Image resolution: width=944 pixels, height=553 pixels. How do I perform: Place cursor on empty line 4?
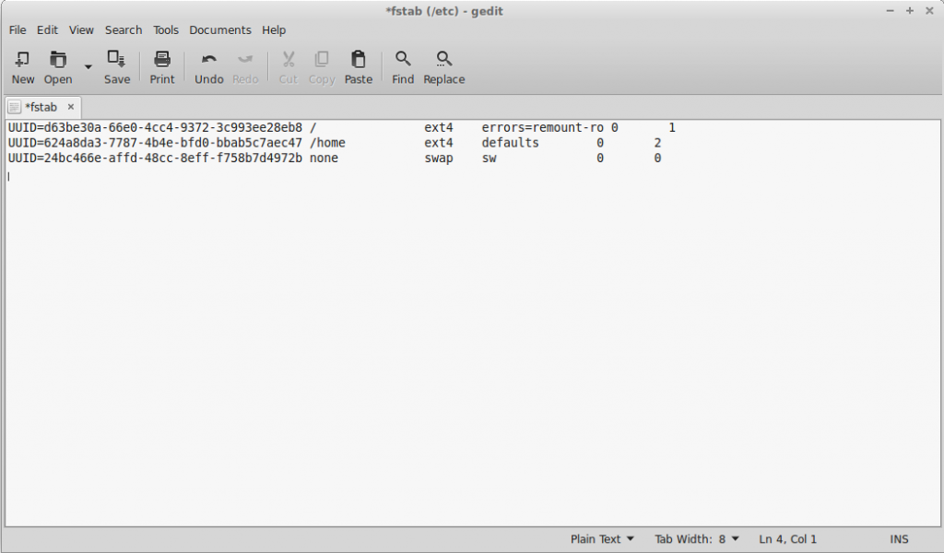tap(473, 176)
